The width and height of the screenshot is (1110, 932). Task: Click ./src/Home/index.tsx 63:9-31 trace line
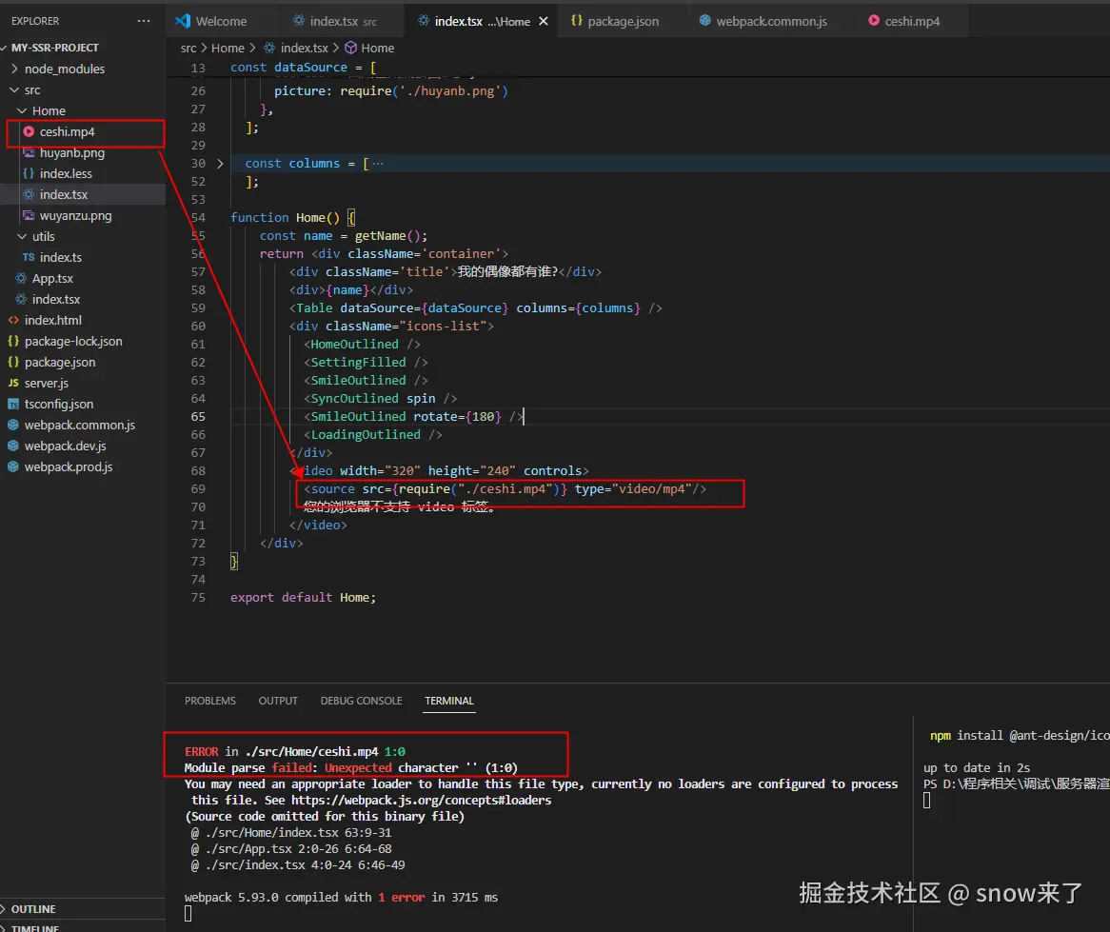tap(290, 833)
